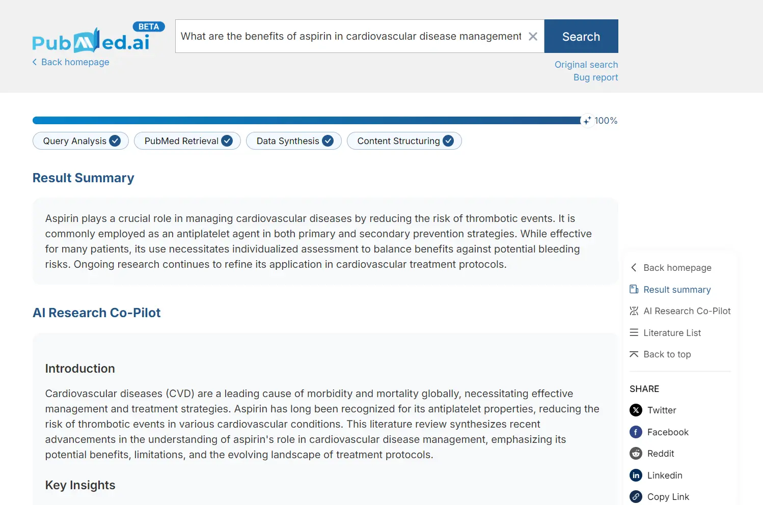The width and height of the screenshot is (763, 505).
Task: Click the chevron beside Back homepage
Action: coord(34,62)
